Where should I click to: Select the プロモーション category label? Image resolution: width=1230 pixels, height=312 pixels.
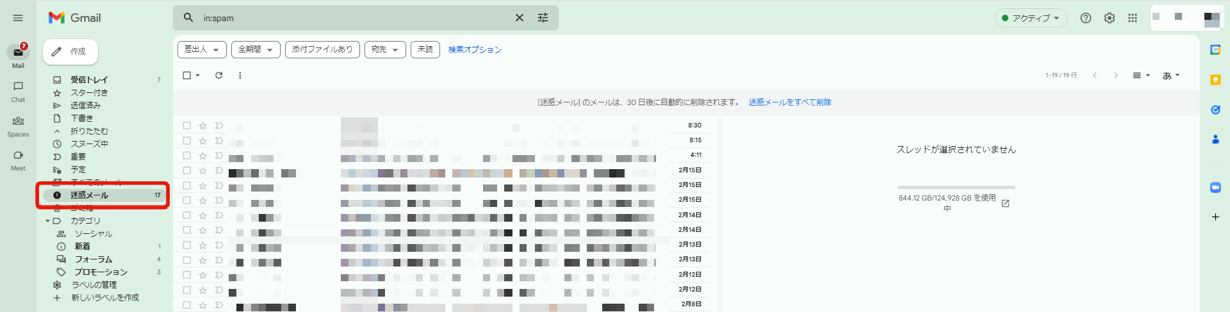(101, 272)
